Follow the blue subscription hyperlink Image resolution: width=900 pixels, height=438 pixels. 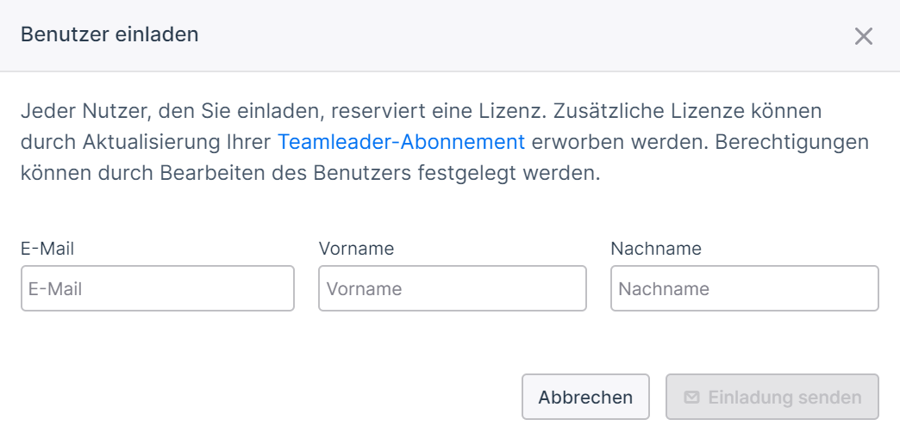click(401, 142)
